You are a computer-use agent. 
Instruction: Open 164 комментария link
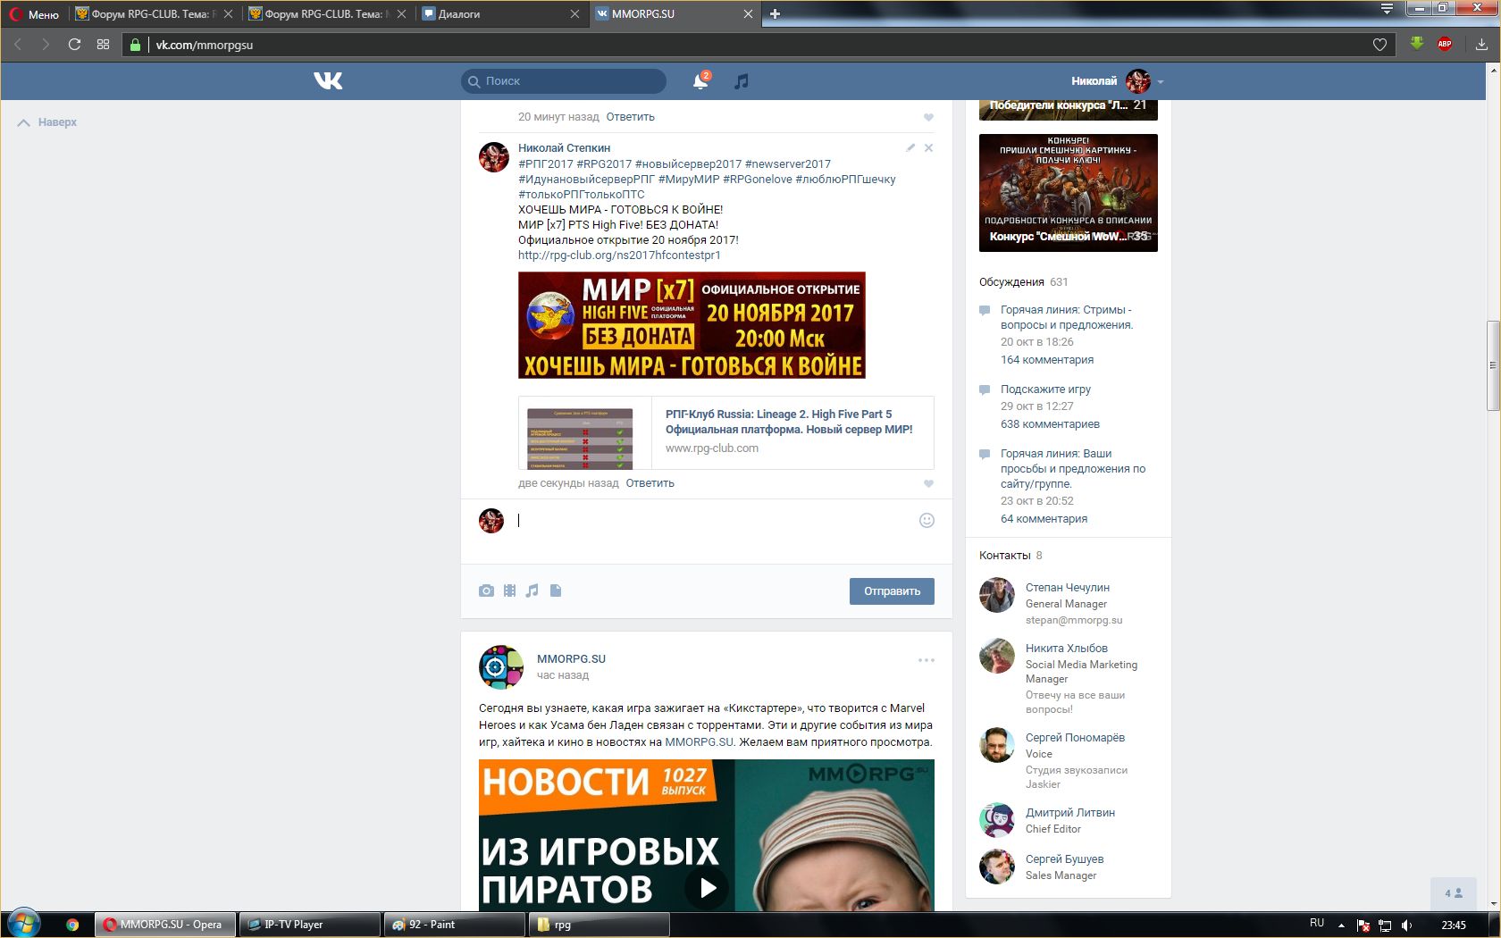click(1047, 360)
